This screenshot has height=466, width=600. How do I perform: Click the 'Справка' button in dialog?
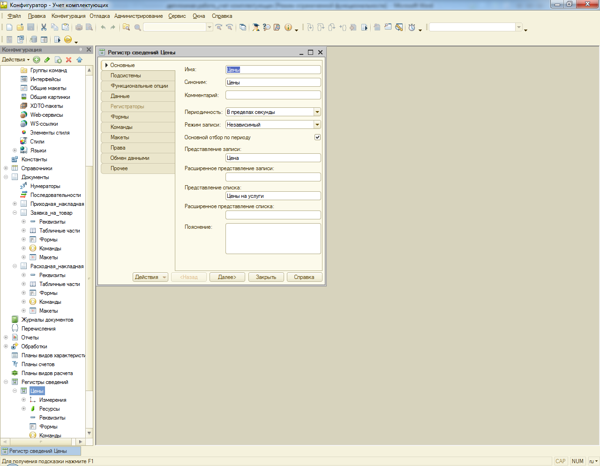(x=304, y=277)
